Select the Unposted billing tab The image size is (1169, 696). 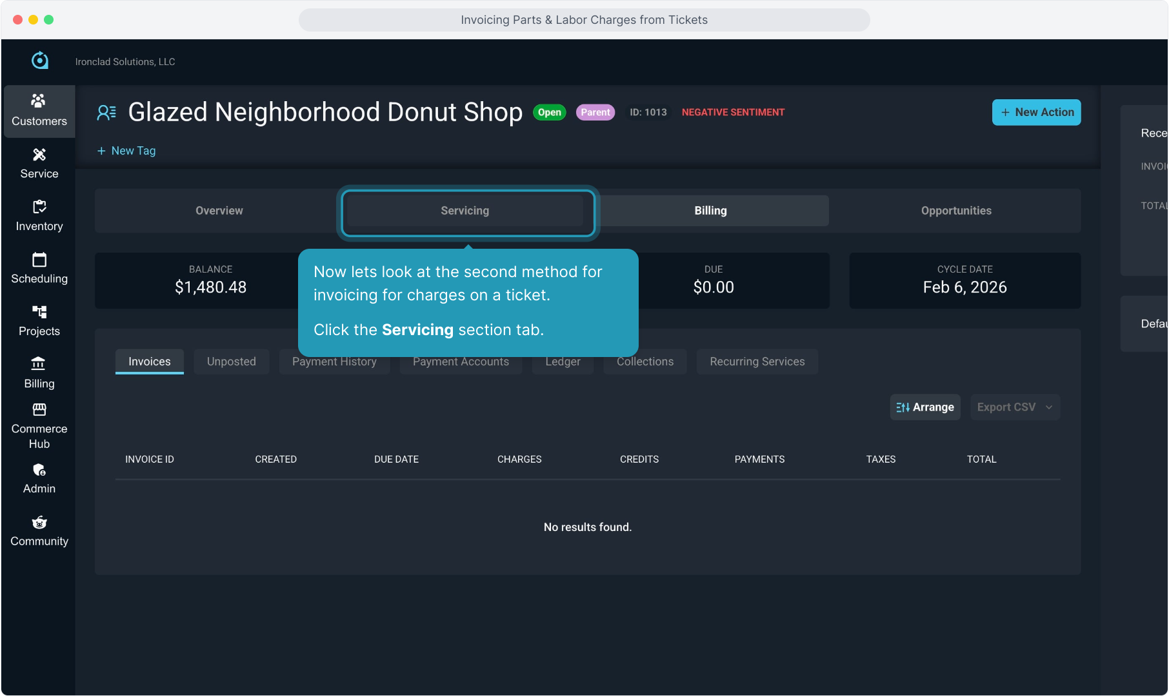(x=231, y=362)
